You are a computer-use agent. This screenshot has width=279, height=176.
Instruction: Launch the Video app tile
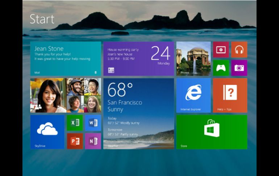tap(221, 49)
